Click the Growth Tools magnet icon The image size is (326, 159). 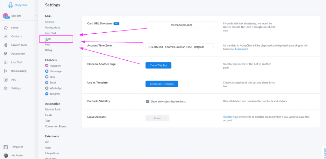(x=6, y=45)
